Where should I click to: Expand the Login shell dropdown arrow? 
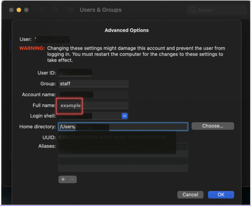coord(124,116)
